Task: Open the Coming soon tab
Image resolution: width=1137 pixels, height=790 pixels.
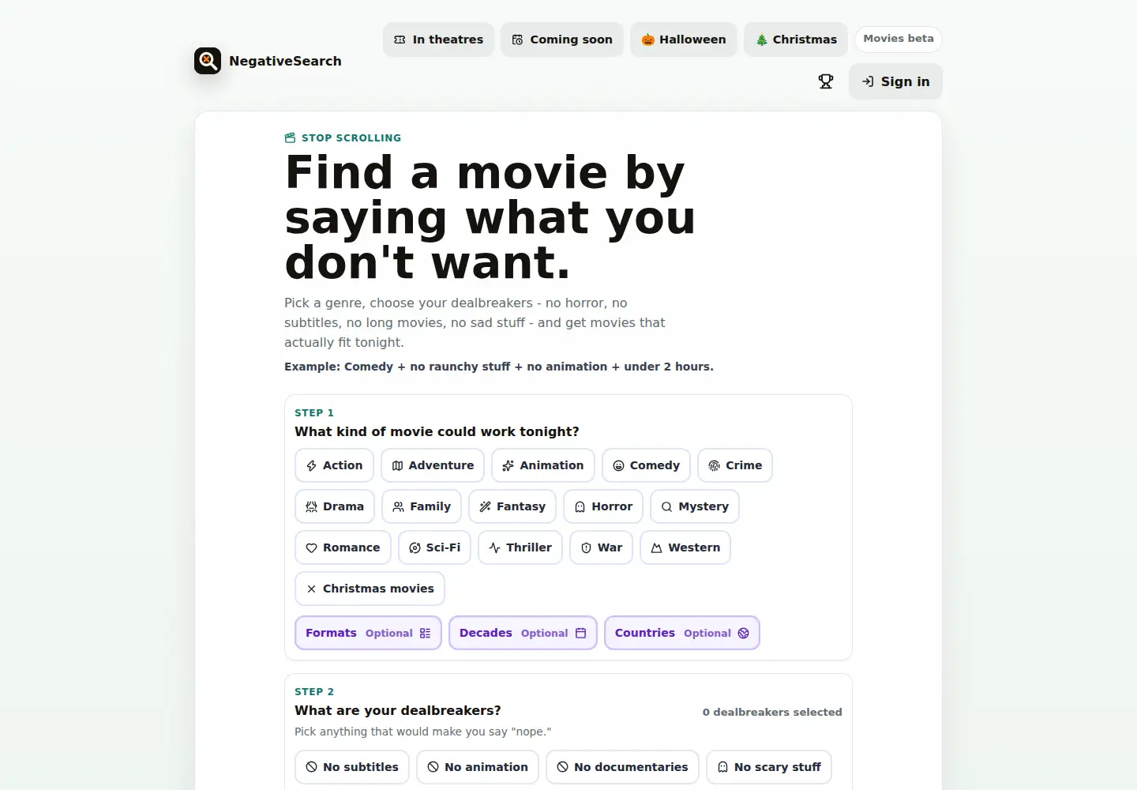Action: (562, 39)
